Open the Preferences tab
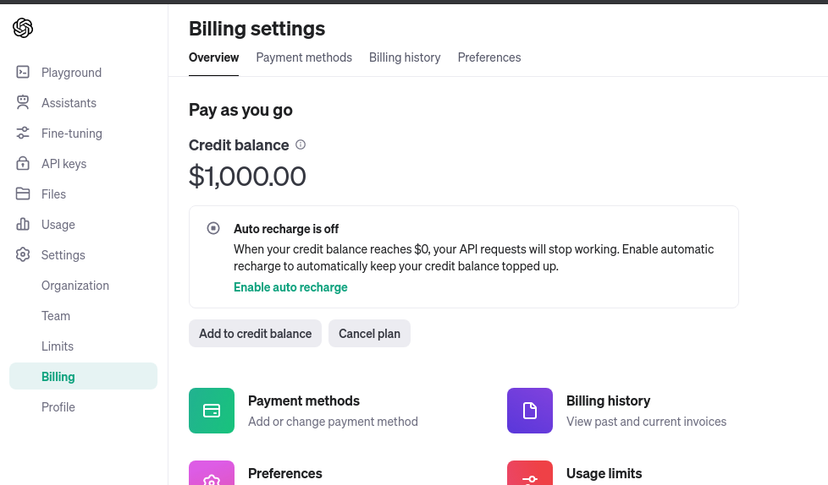The height and width of the screenshot is (485, 828). coord(489,57)
